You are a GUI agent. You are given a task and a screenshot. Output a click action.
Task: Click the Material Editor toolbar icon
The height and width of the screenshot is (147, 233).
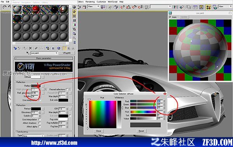(208, 7)
